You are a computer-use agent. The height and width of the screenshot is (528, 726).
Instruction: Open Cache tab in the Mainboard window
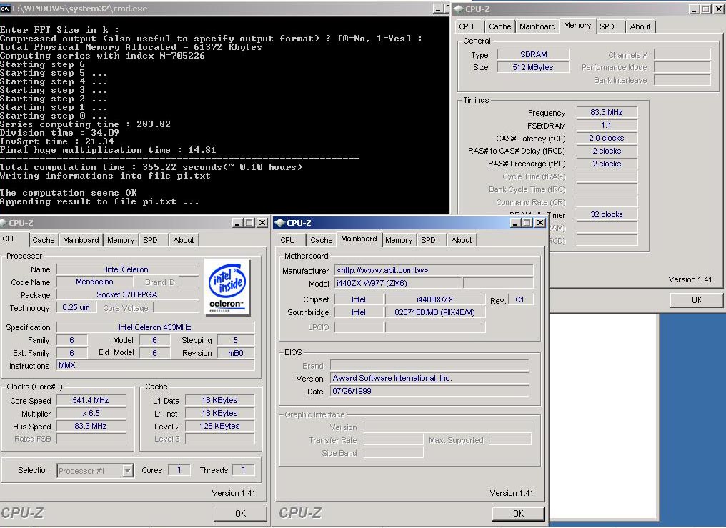point(322,240)
